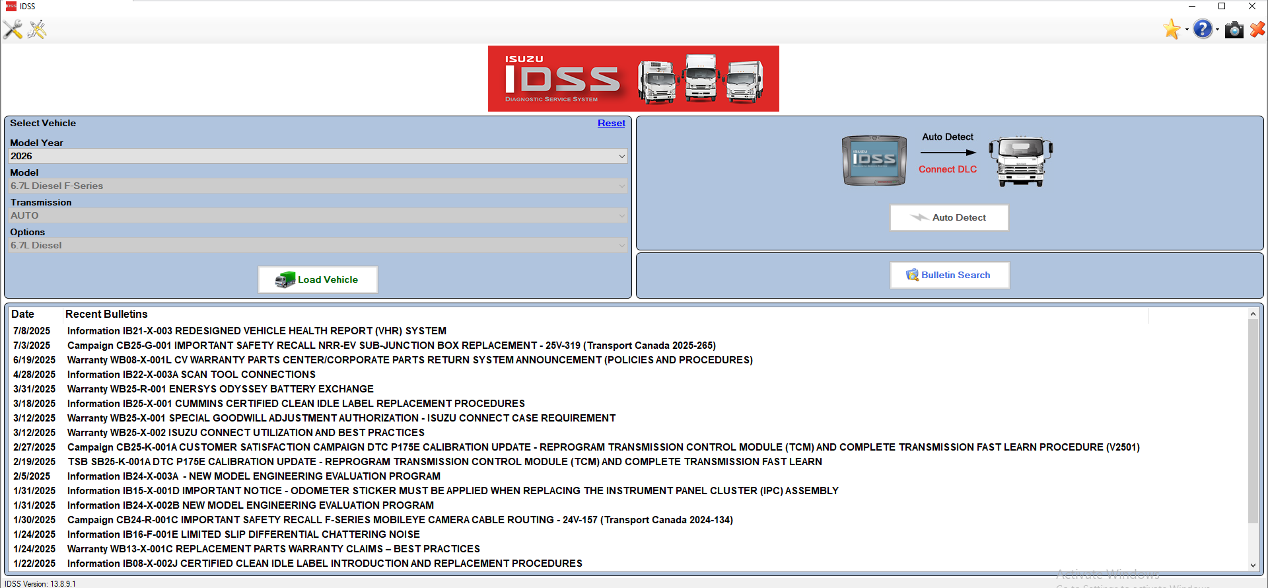This screenshot has width=1268, height=588.
Task: Click the Load Vehicle button
Action: pyautogui.click(x=318, y=279)
